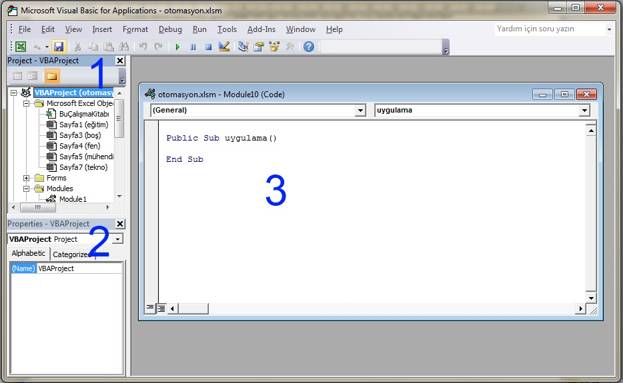Open the Object Browser toolbar icon
The image size is (623, 383).
(x=274, y=47)
